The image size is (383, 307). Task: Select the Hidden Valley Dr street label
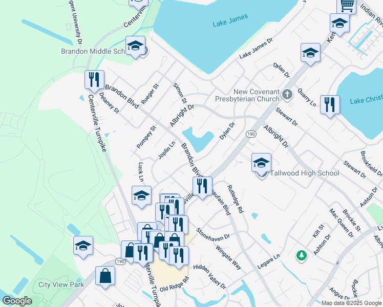210,277
